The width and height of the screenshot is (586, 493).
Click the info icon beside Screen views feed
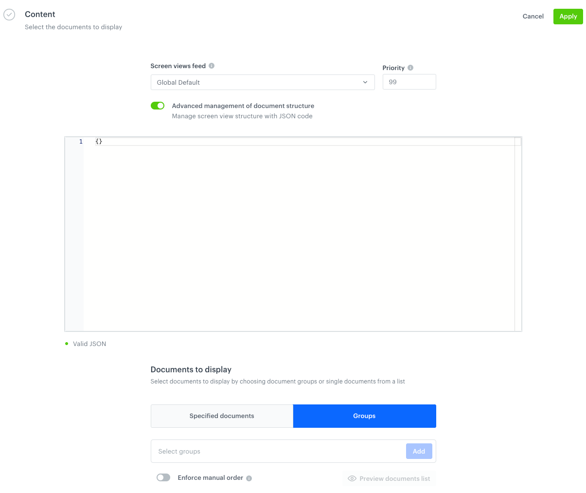click(x=212, y=66)
